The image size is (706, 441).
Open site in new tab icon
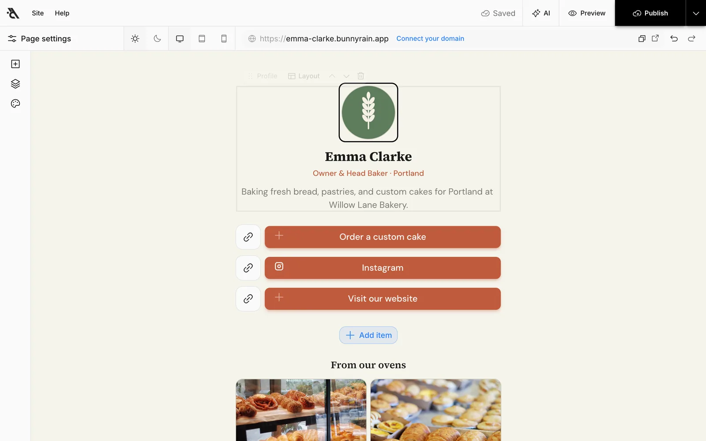coord(655,38)
